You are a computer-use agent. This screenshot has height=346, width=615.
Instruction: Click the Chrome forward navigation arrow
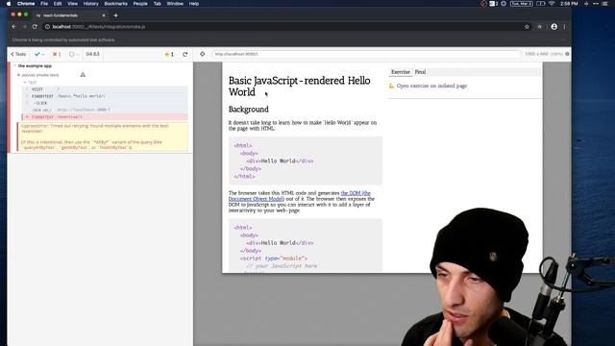pyautogui.click(x=24, y=27)
